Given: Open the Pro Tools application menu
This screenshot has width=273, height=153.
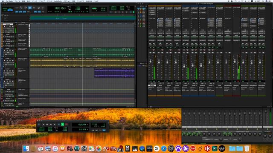Looking at the screenshot, I should coord(9,1).
